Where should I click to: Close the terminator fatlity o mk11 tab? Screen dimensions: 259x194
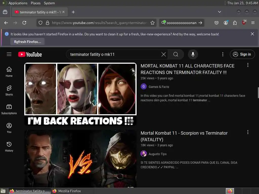pos(63,12)
